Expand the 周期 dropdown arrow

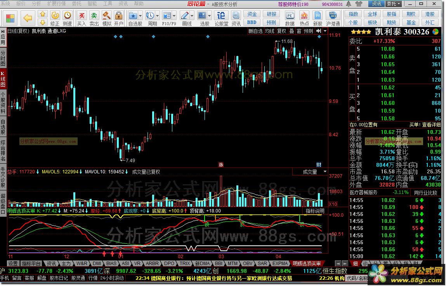[x=157, y=16]
